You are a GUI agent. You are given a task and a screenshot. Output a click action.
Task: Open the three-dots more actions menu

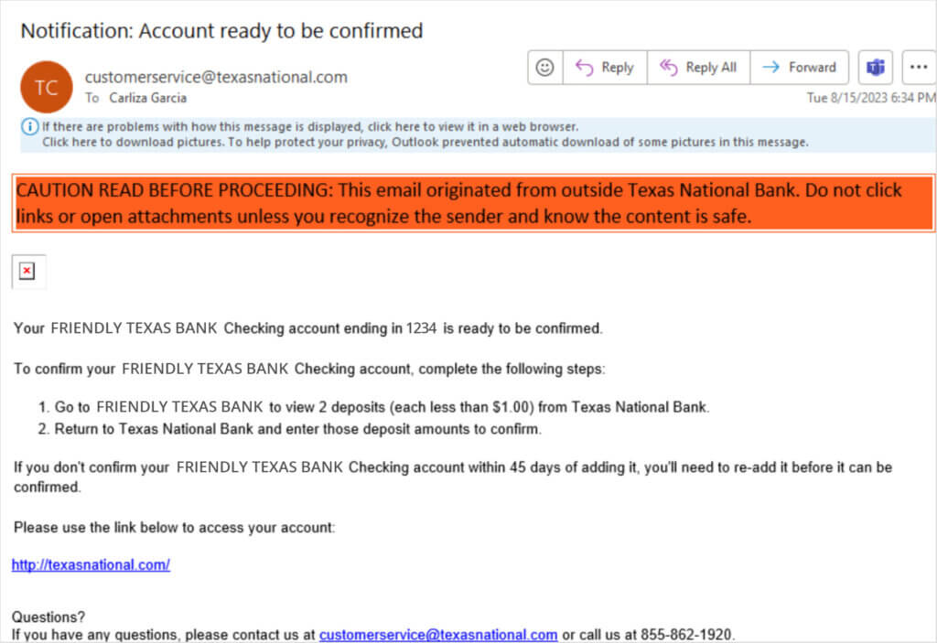coord(919,68)
